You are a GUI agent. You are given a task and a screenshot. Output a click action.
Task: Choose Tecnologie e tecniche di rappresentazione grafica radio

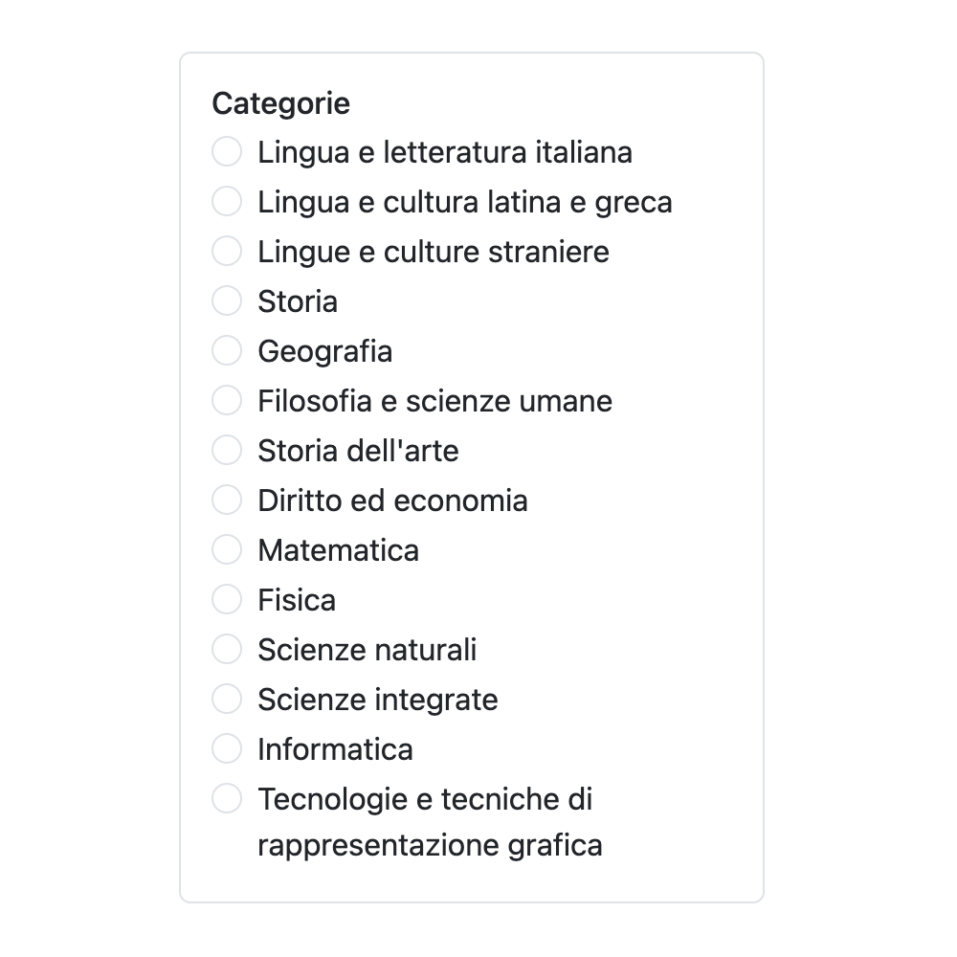point(227,798)
